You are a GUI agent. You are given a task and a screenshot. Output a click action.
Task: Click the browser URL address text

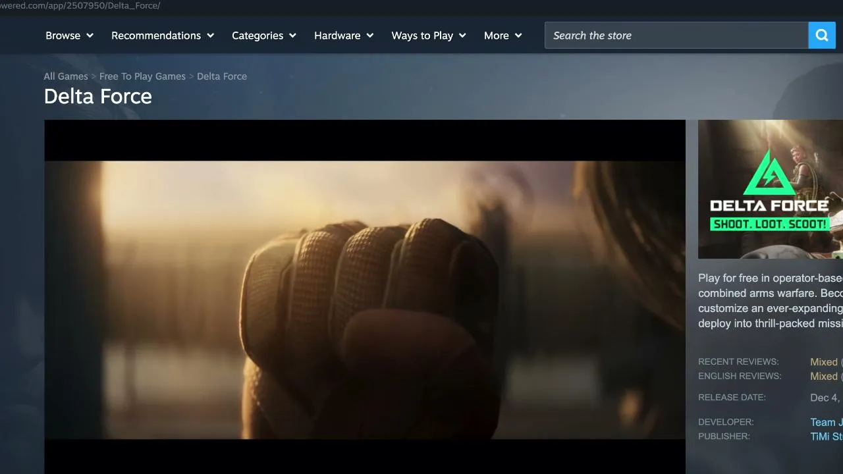click(80, 6)
